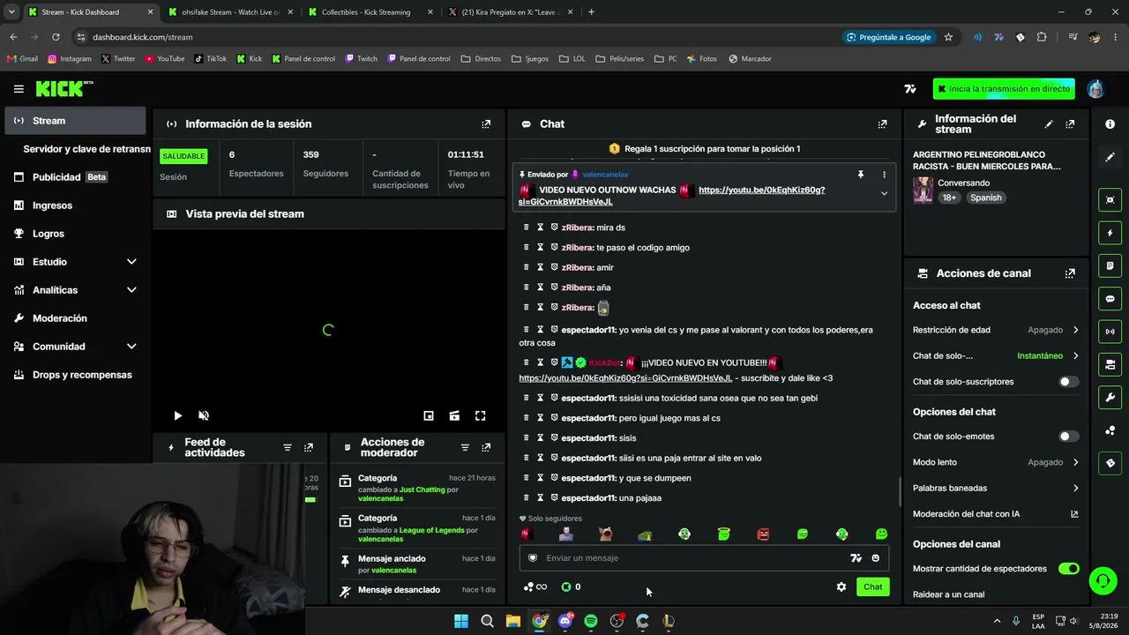
Task: Open the Instantáneo follower-chat setting
Action: coord(996,356)
